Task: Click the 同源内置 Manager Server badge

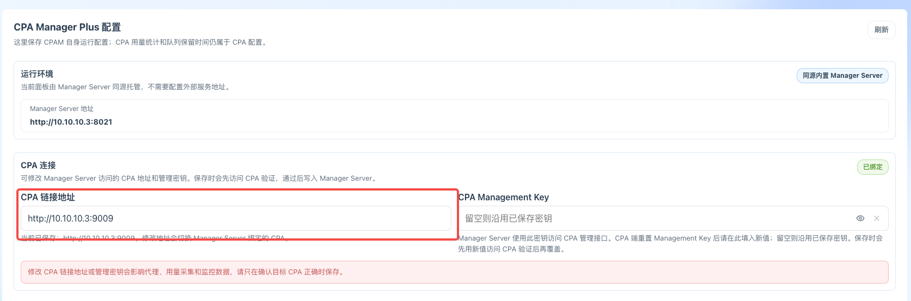Action: tap(842, 76)
